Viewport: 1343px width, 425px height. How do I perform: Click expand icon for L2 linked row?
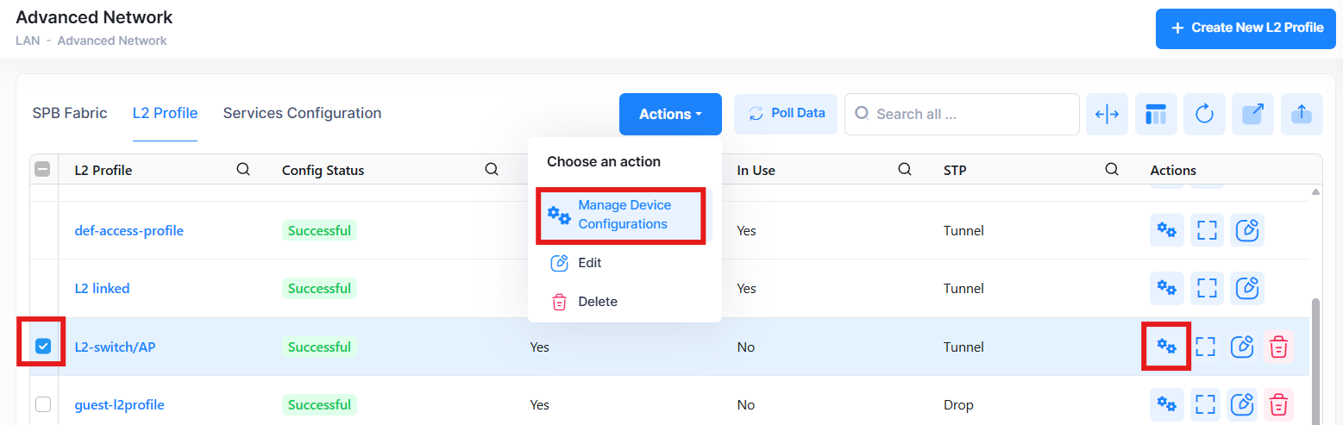click(1206, 288)
